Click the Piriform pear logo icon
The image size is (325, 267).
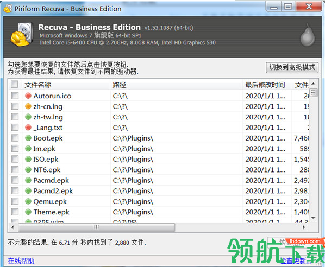308,36
